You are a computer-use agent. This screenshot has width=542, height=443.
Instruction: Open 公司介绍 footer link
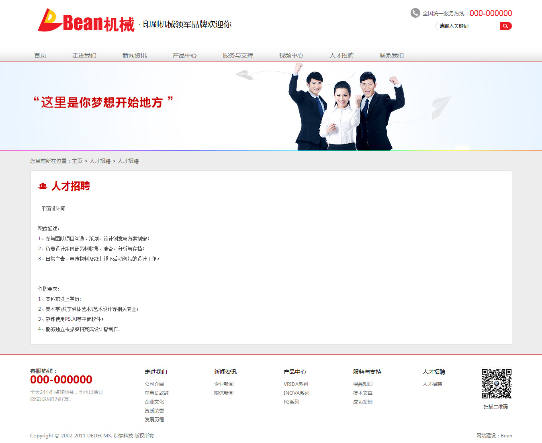coord(154,384)
